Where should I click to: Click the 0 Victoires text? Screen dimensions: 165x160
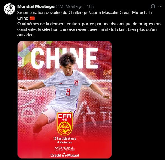[x=65, y=142]
